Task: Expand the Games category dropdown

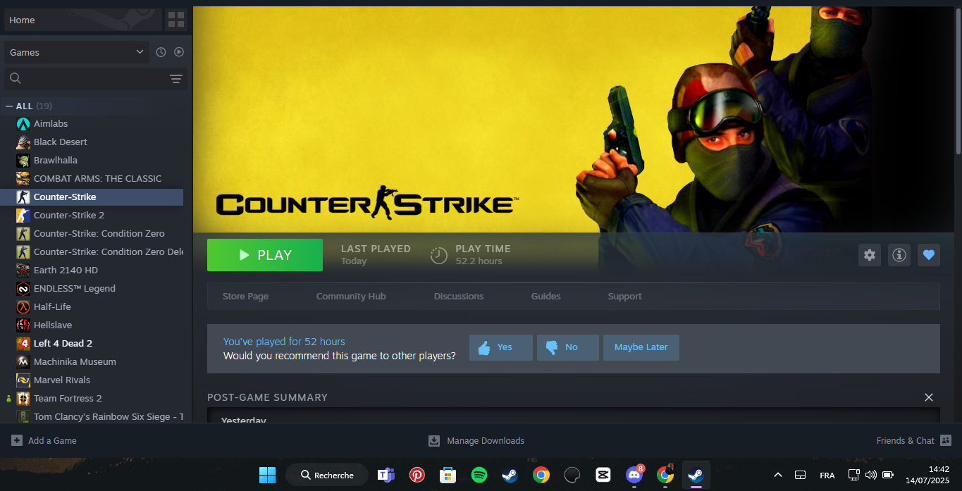Action: 140,52
